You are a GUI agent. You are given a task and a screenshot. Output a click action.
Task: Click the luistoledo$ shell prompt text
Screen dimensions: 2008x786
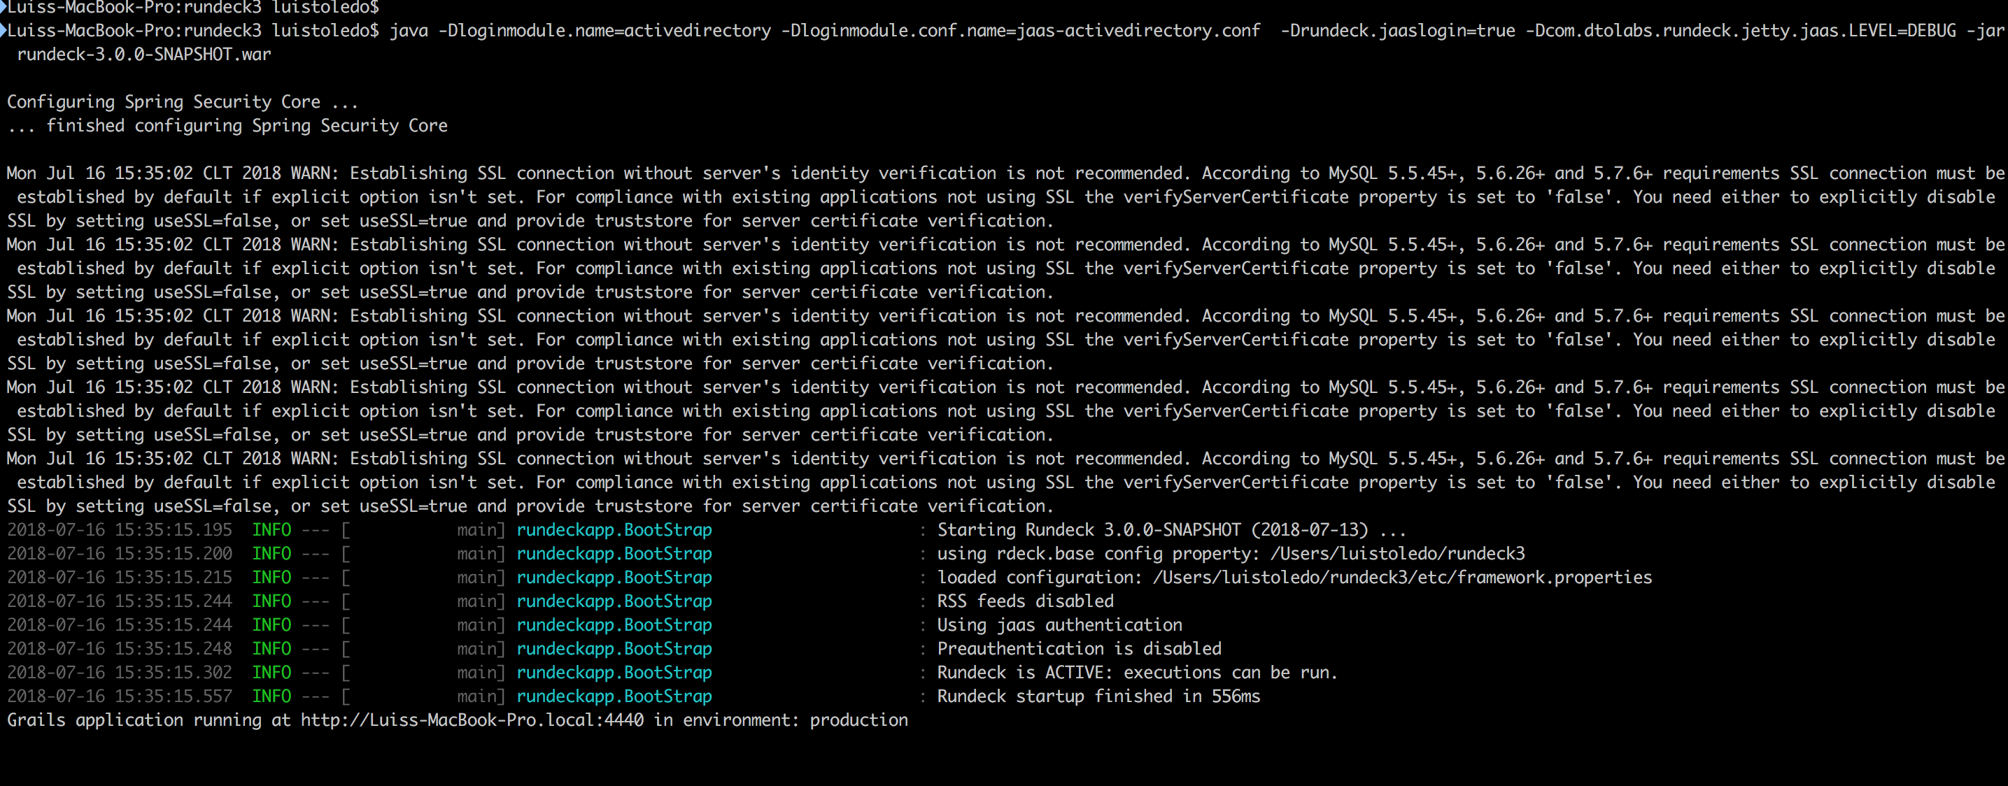coord(327,6)
